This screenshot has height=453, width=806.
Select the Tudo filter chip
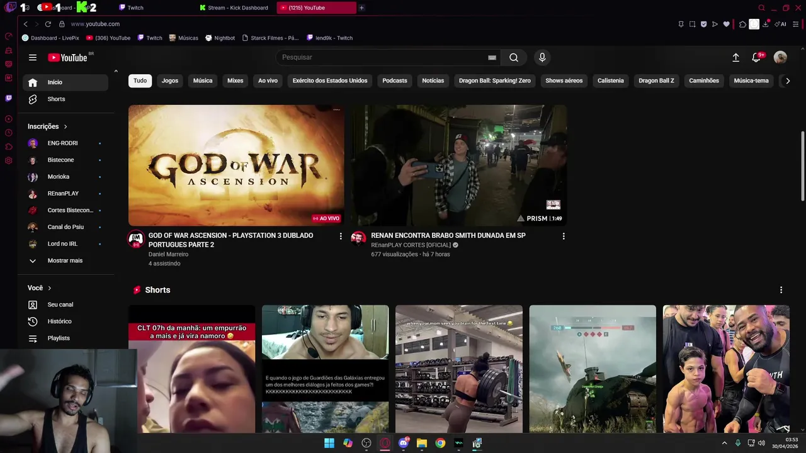coord(140,81)
